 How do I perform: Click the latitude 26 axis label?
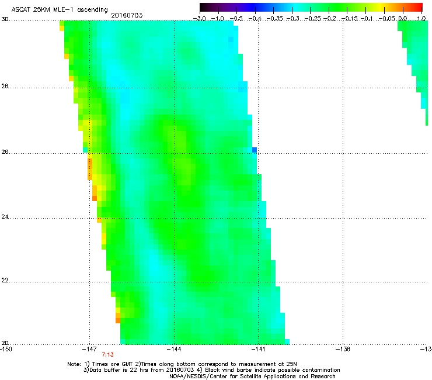click(x=5, y=152)
